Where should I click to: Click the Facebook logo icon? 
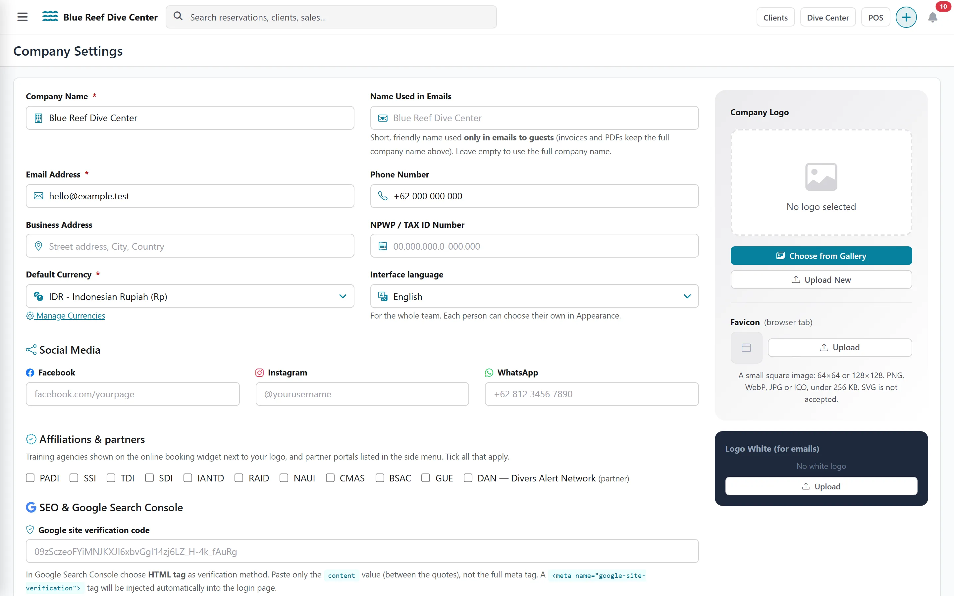(x=30, y=372)
